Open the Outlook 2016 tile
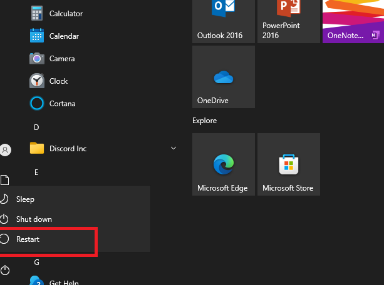 [x=223, y=21]
